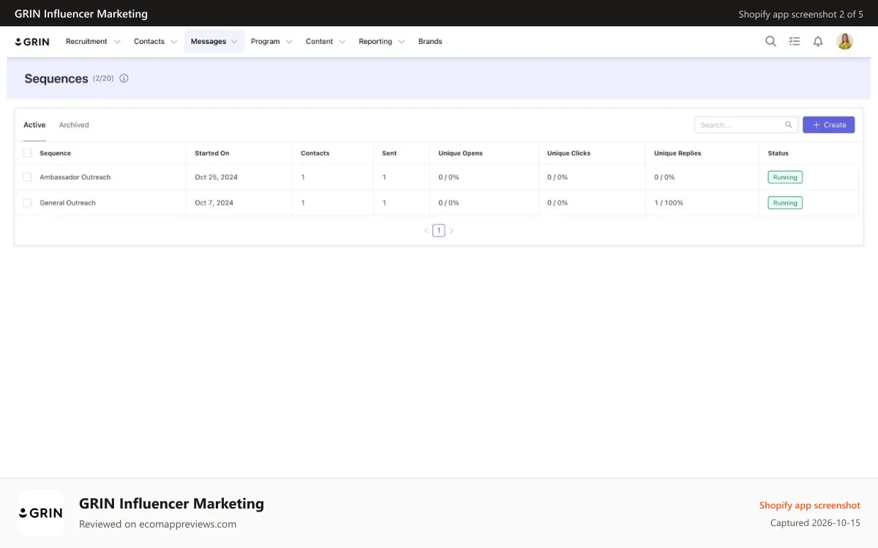This screenshot has height=548, width=878.
Task: Open global search magnifier icon
Action: [x=770, y=42]
